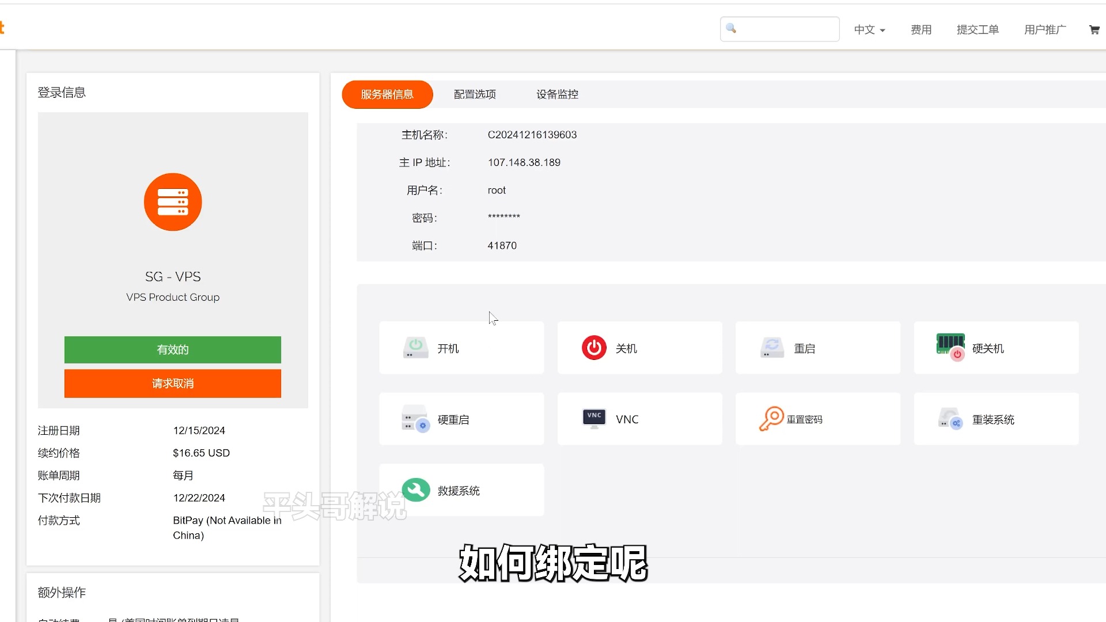Click the 主 IP 地址 field label

[425, 162]
